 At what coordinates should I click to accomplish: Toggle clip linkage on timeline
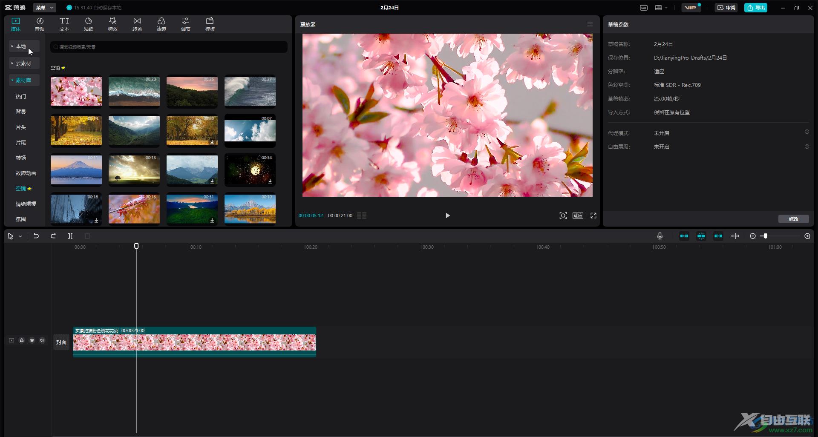pos(718,236)
